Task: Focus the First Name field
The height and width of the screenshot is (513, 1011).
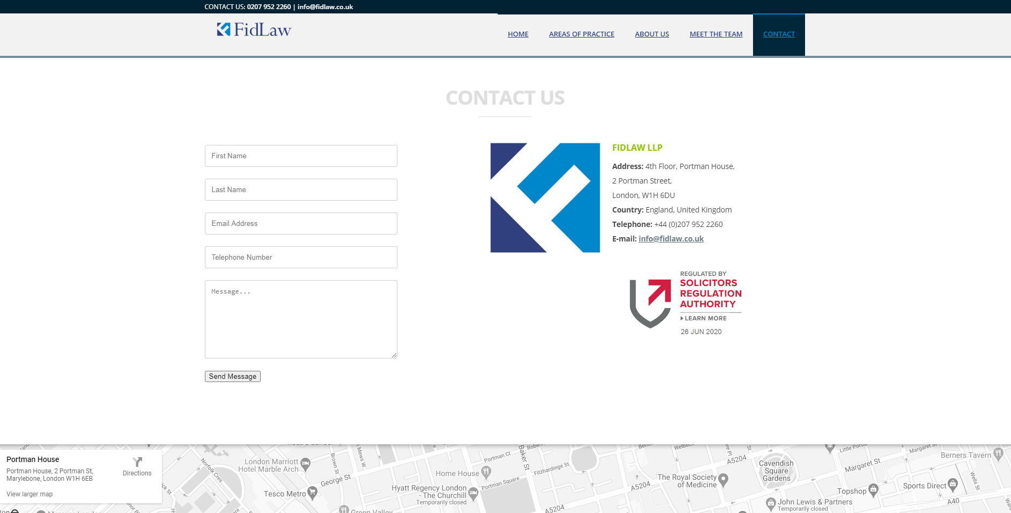Action: [x=301, y=156]
